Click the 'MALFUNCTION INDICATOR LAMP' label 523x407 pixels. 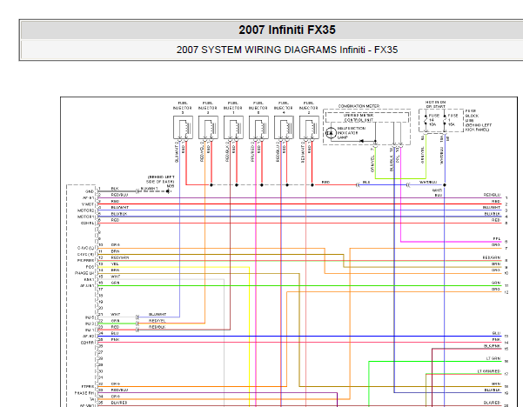[351, 133]
